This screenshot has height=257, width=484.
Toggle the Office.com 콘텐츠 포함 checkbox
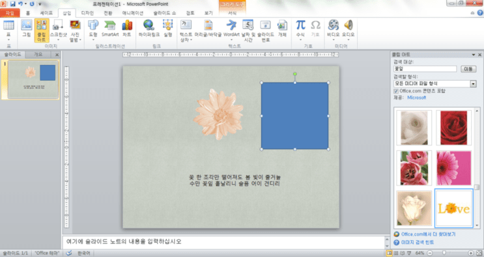click(x=396, y=91)
